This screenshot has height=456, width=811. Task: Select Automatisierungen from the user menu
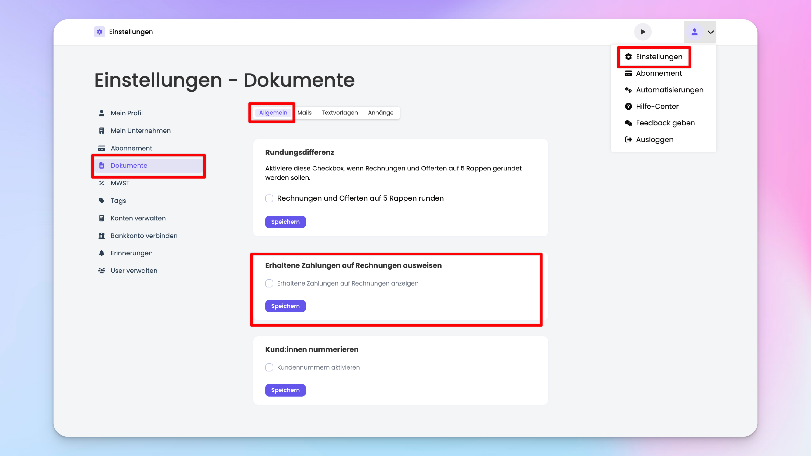tap(669, 90)
